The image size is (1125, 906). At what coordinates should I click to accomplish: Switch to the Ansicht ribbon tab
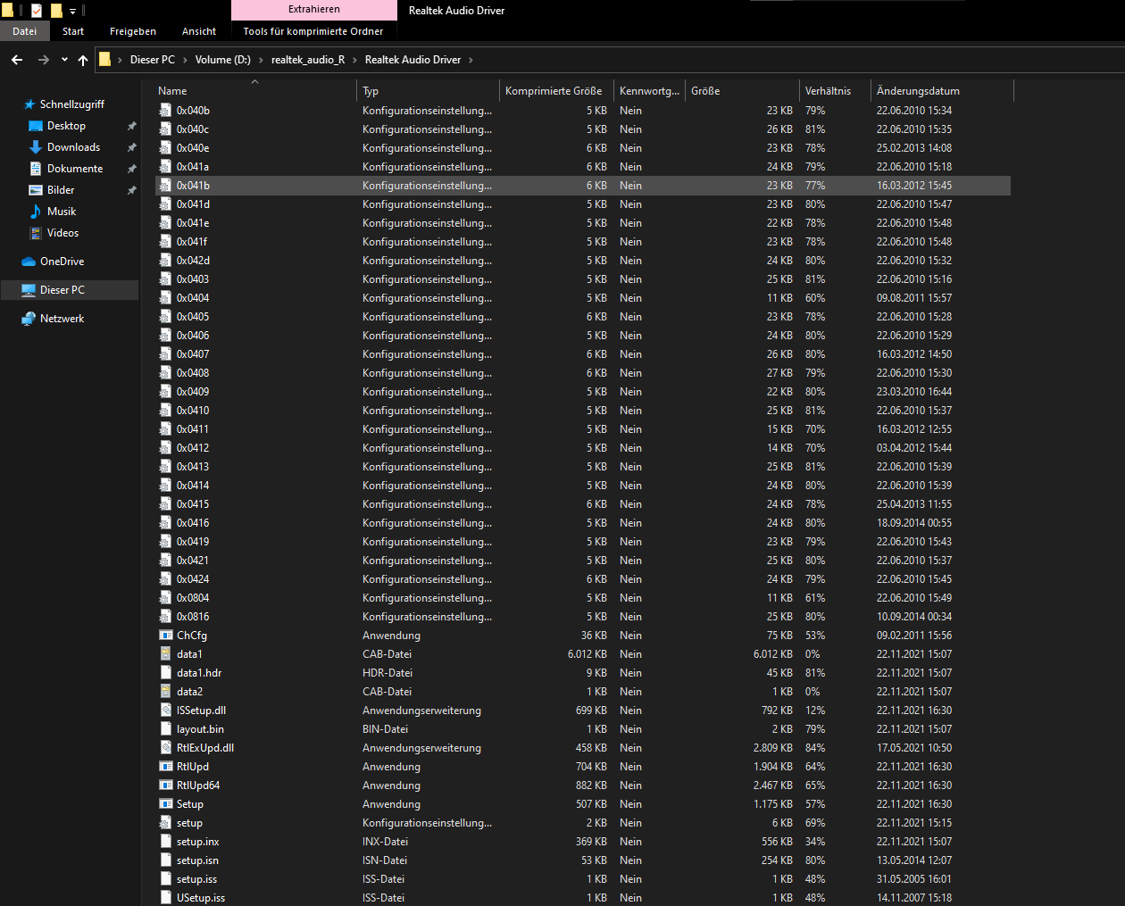click(199, 31)
